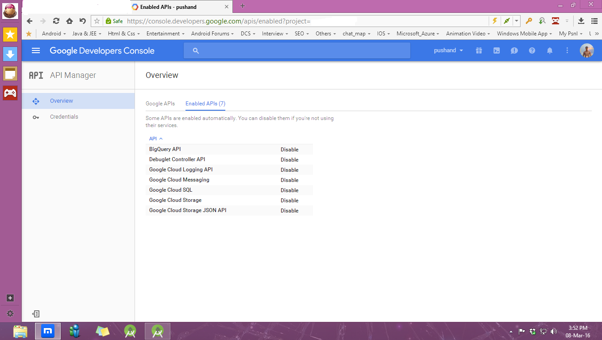Disable BigQuery API
This screenshot has height=340, width=602.
click(x=289, y=150)
